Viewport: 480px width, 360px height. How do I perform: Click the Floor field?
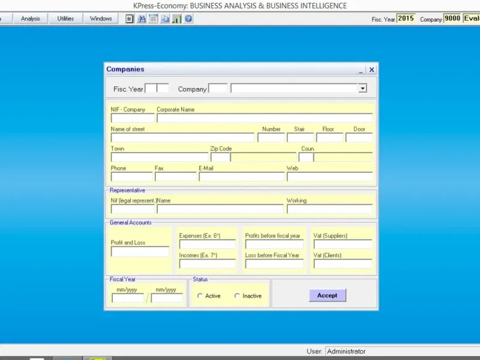pyautogui.click(x=329, y=138)
